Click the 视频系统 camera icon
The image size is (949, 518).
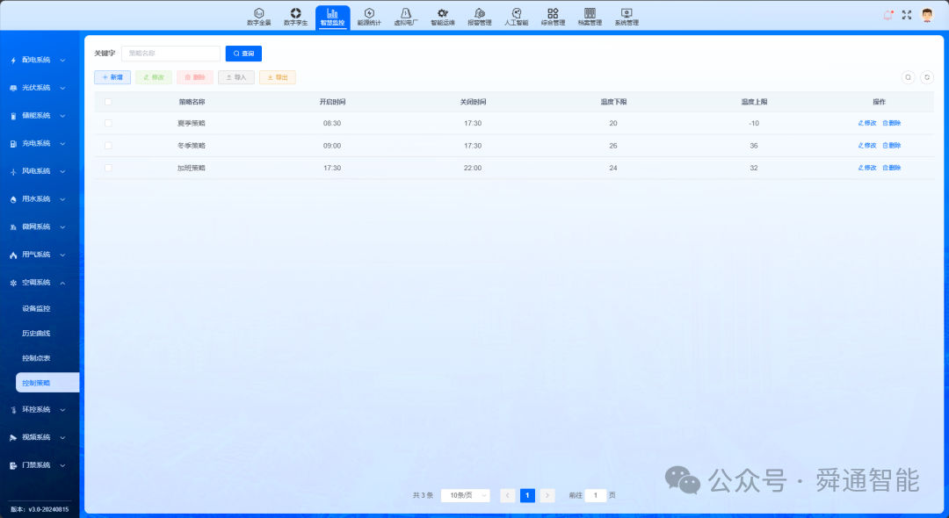click(x=13, y=437)
